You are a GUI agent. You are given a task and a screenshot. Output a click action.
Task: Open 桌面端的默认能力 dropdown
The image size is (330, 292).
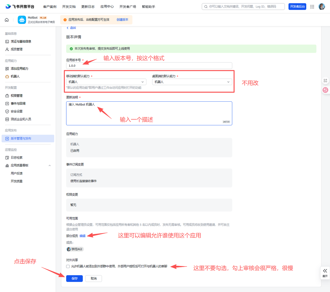click(x=192, y=82)
